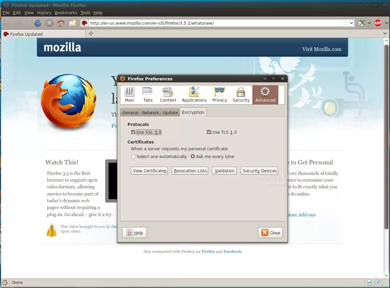
Task: Open the Tabs preferences pane
Action: 148,95
